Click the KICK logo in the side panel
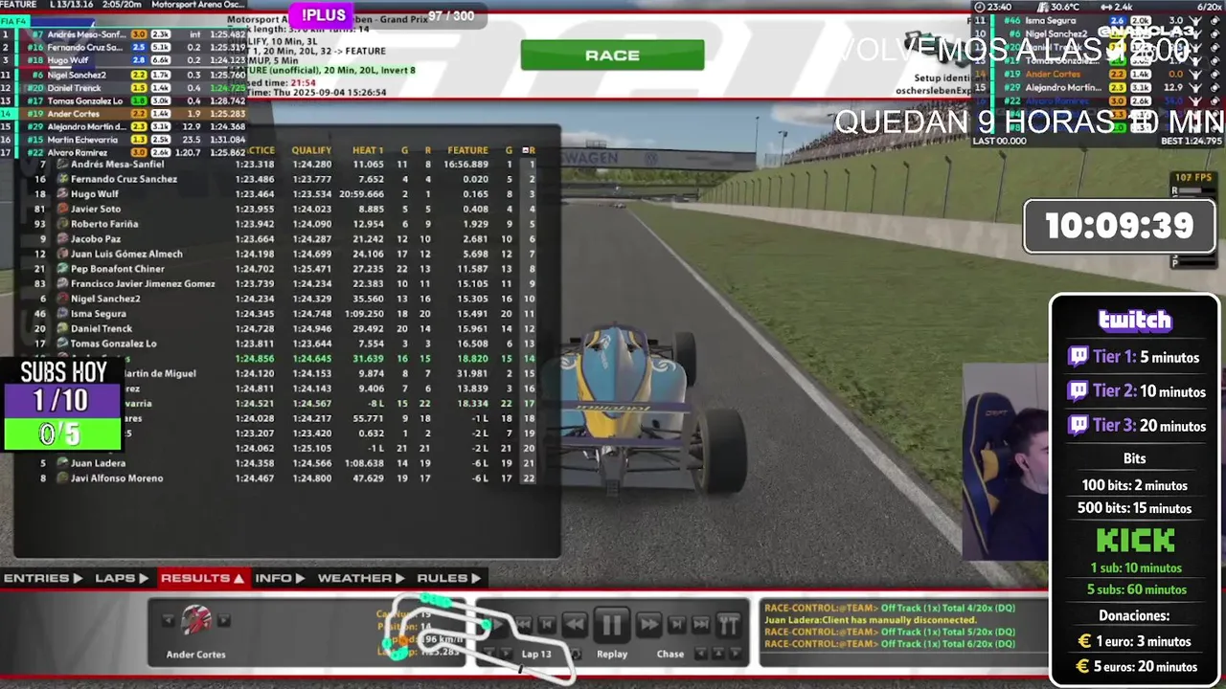Viewport: 1226px width, 689px height. 1135,542
